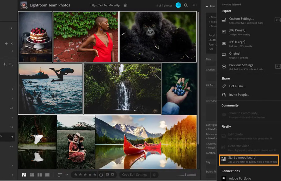Select the waterfall photo thumbnail
The width and height of the screenshot is (281, 181).
point(122,89)
